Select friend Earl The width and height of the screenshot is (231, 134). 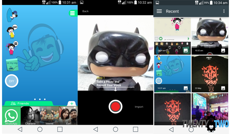[x=68, y=116]
